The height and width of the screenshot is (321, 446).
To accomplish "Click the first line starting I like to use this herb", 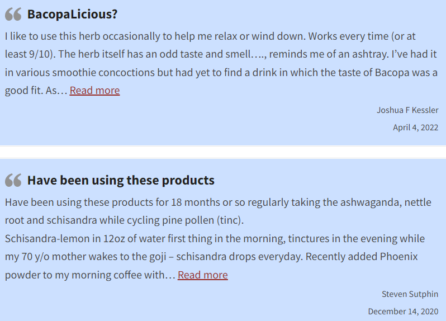I will point(210,36).
